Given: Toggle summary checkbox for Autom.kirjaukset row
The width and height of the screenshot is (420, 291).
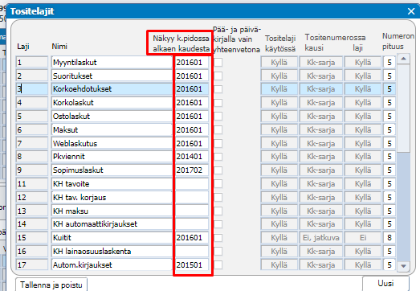Looking at the screenshot, I should click(218, 265).
